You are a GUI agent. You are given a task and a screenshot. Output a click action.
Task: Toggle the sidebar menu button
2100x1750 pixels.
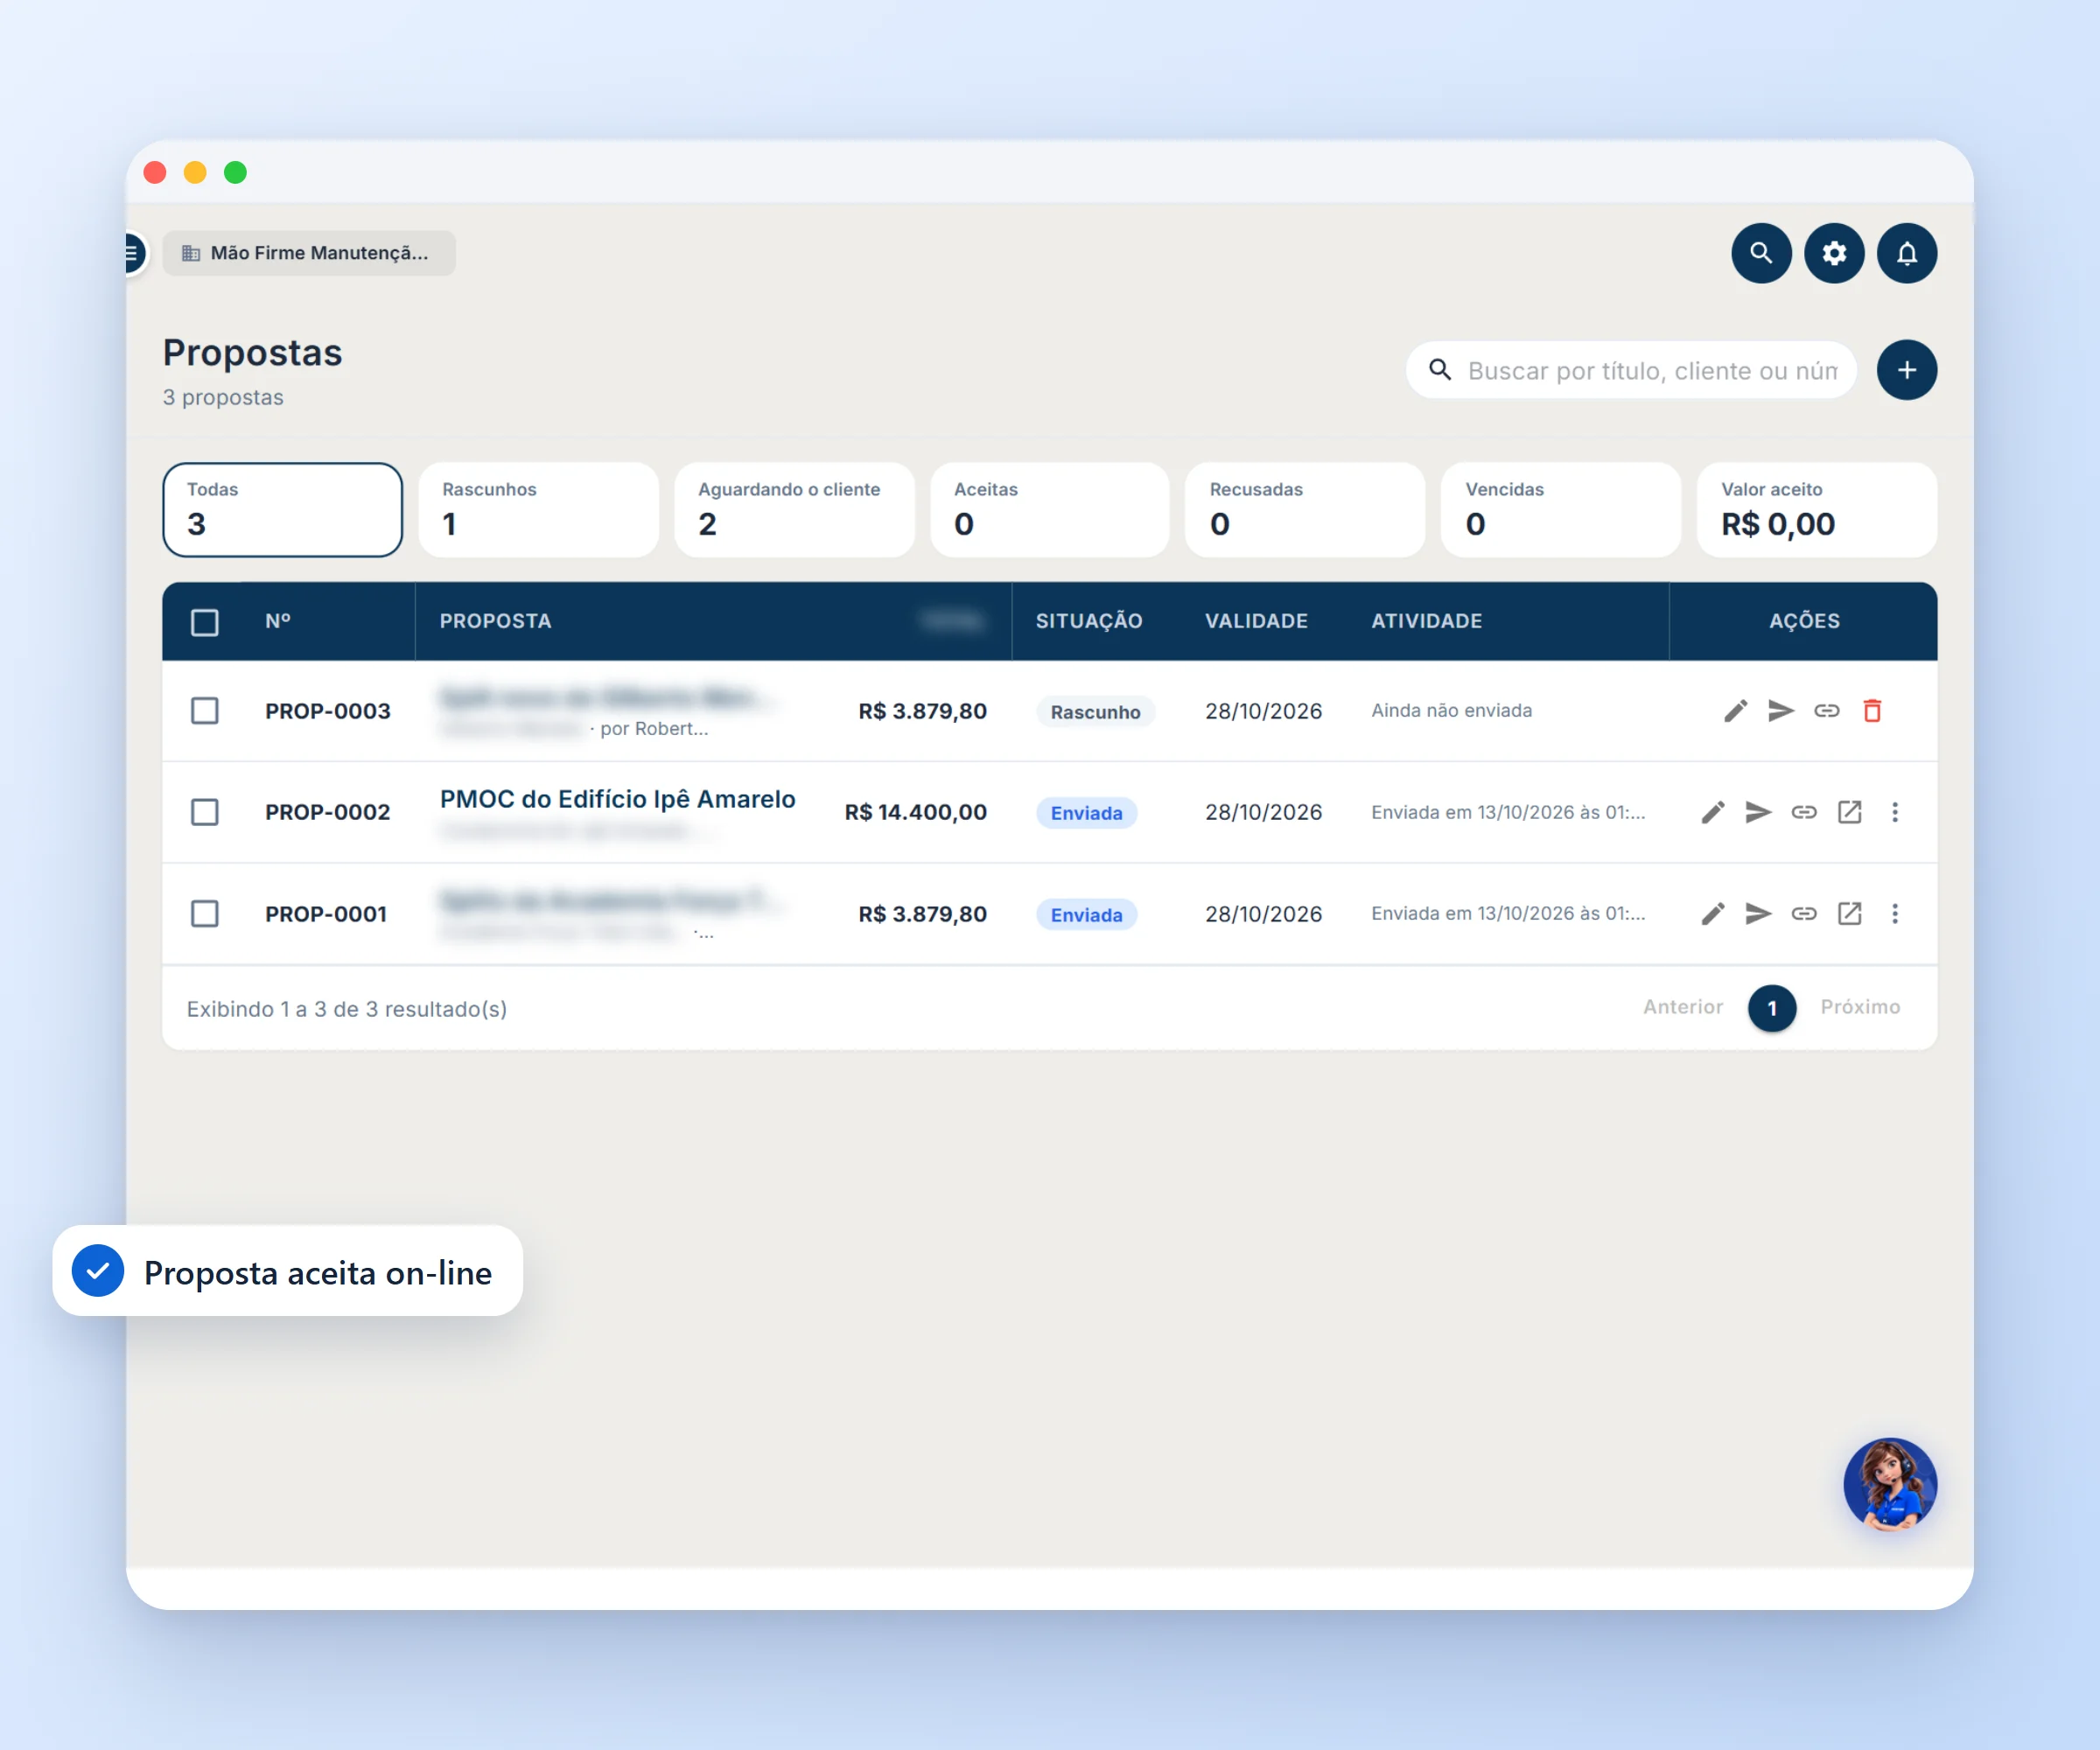pos(133,253)
